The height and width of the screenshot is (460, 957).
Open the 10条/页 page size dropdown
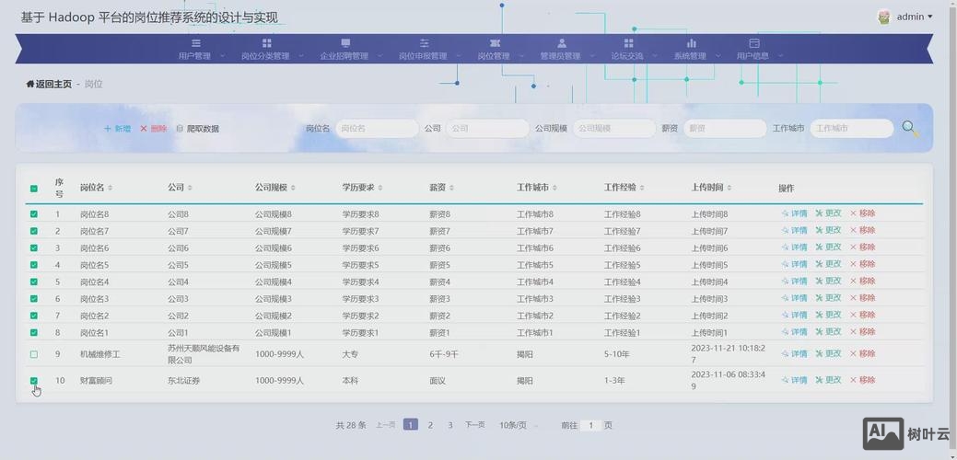tap(519, 425)
